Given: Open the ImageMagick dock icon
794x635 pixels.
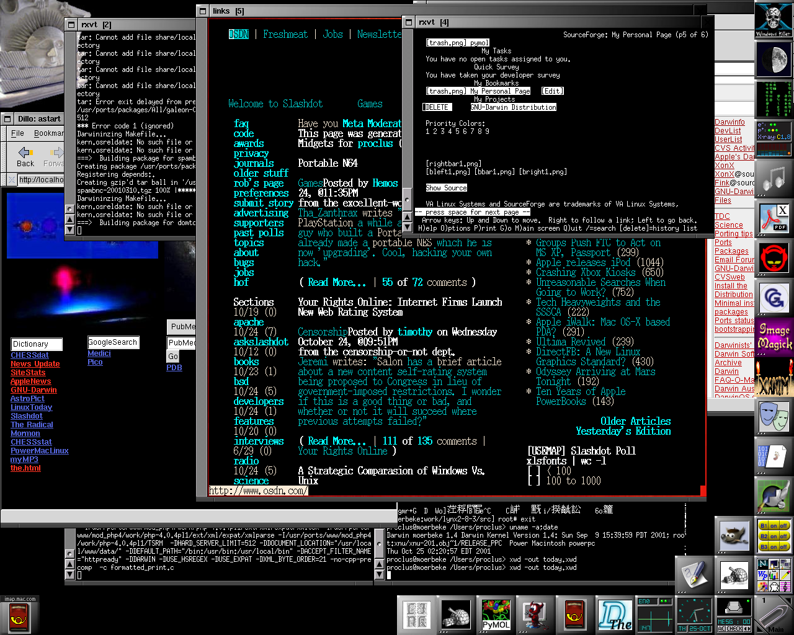Looking at the screenshot, I should 774,337.
